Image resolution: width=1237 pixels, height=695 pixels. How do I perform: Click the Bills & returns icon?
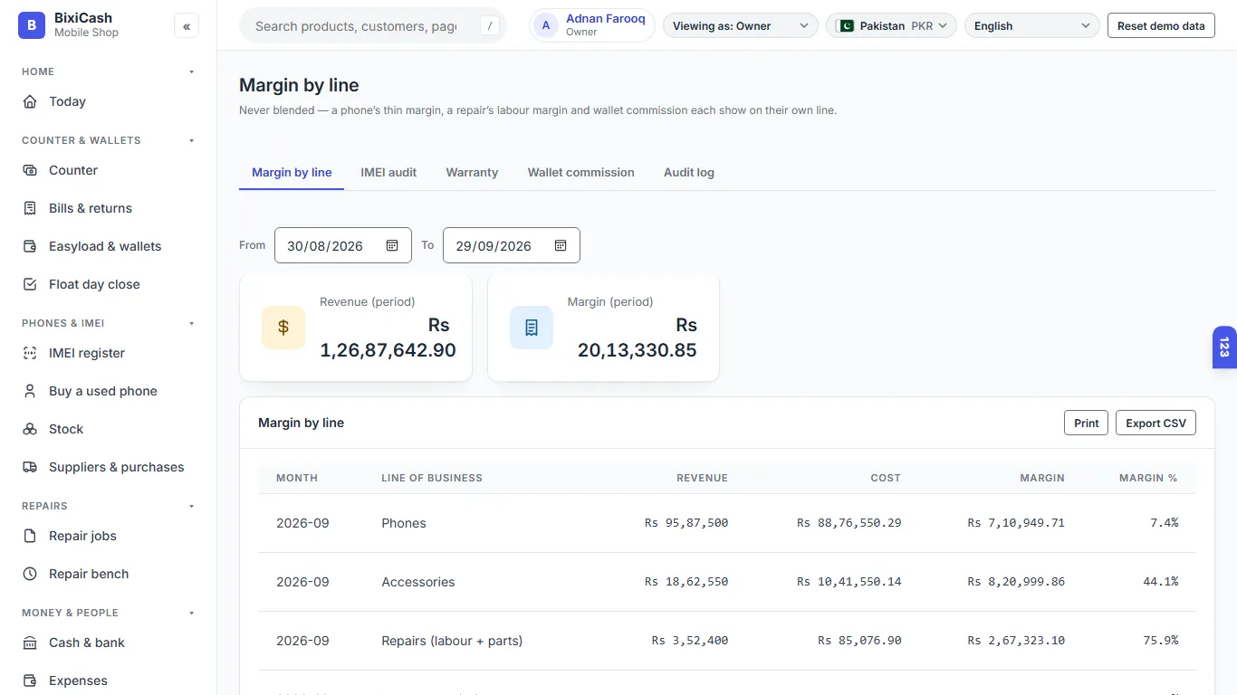coord(30,208)
